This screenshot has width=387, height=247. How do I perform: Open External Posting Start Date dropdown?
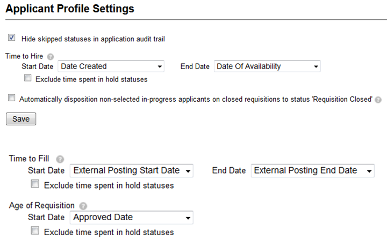point(132,171)
